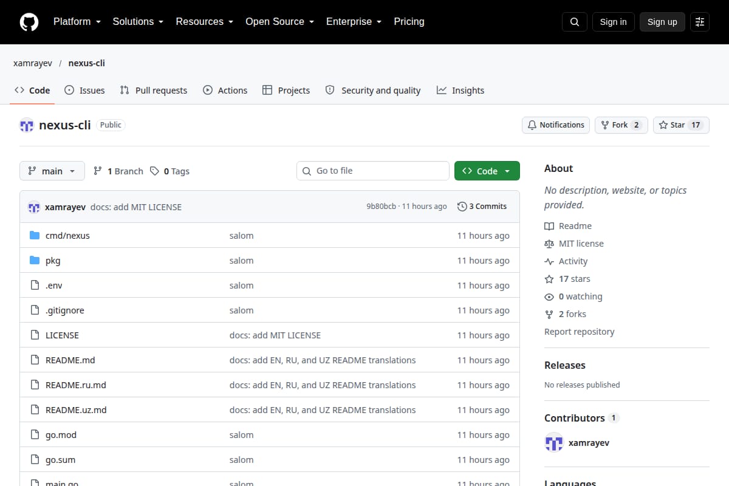Screen dimensions: 729x486
Task: Open the Pricing page
Action: (x=409, y=22)
